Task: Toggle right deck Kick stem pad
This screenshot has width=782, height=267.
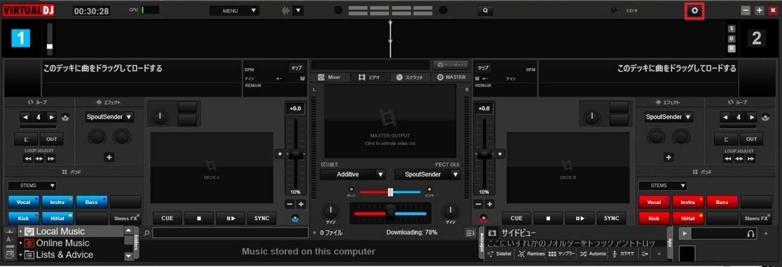Action: pyautogui.click(x=654, y=218)
